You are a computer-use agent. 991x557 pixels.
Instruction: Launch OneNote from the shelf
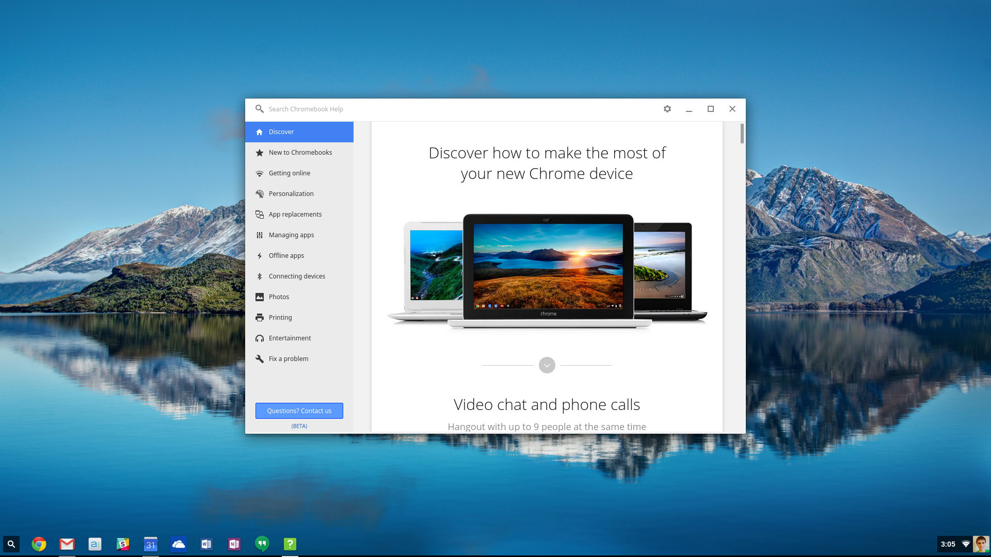[x=234, y=544]
